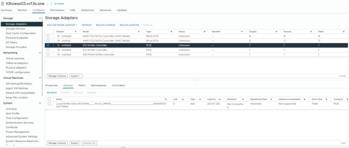349x148 pixels.
Task: Filter devices by Capacity column icon
Action: tap(220, 99)
